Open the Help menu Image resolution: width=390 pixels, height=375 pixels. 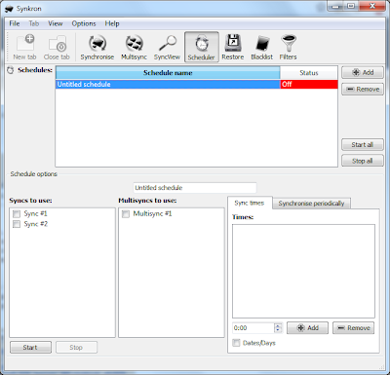(x=112, y=23)
